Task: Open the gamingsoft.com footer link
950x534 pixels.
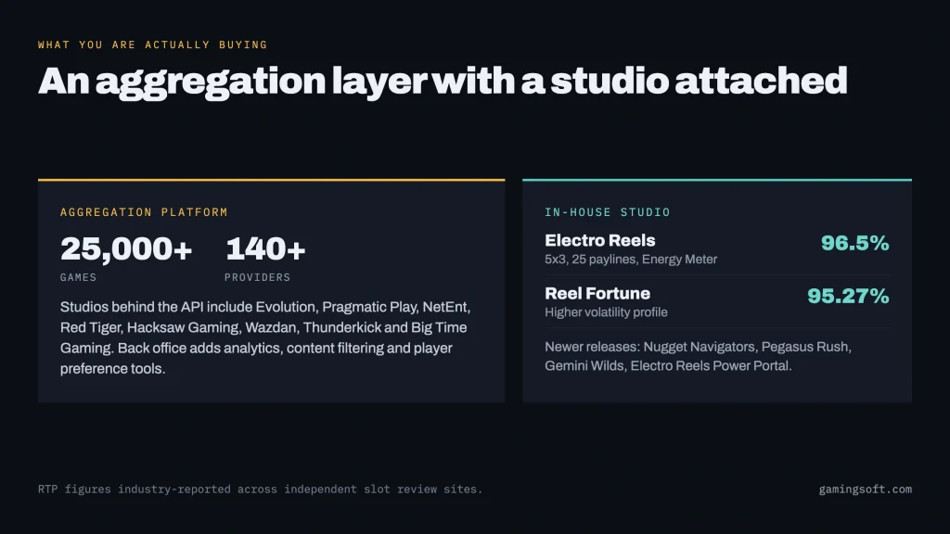Action: 866,489
